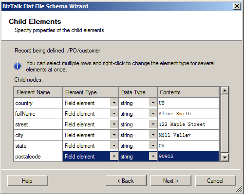
Task: Proceed with the Next button
Action: coord(171,180)
